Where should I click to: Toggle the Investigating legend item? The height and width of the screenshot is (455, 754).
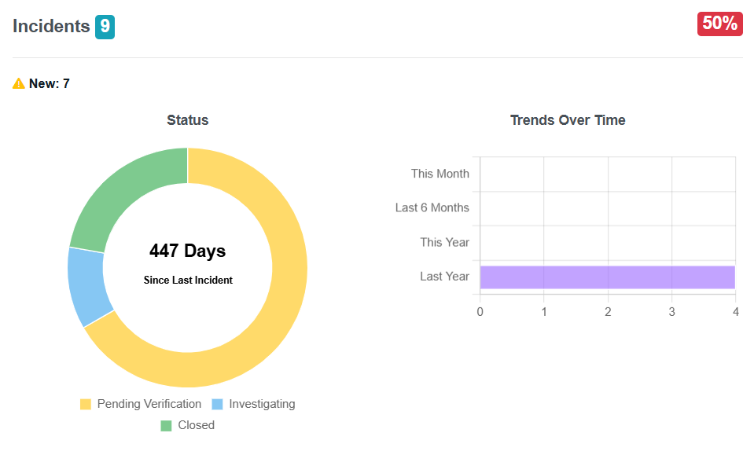click(262, 404)
